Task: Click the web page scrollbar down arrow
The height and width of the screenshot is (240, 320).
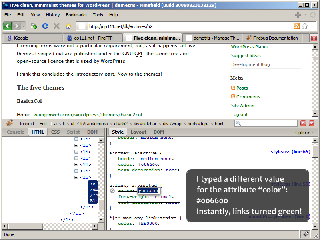Action: click(315, 114)
